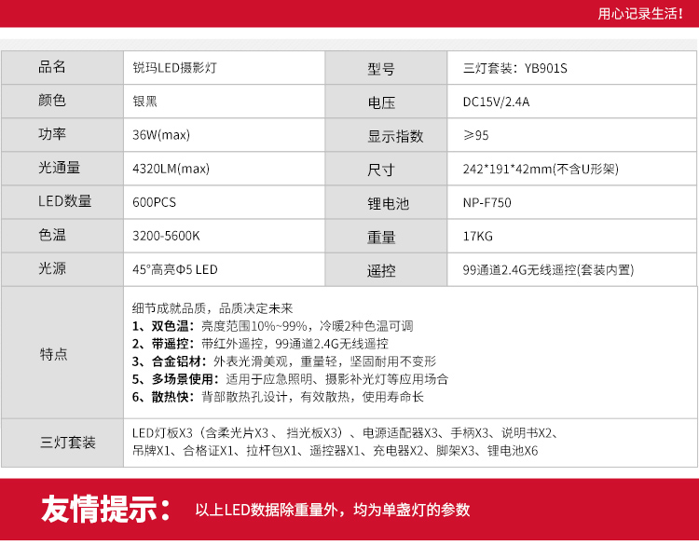Click the note '以上LED数据除重量外，均为单盏灯的参数'
The width and height of the screenshot is (699, 559).
click(333, 510)
